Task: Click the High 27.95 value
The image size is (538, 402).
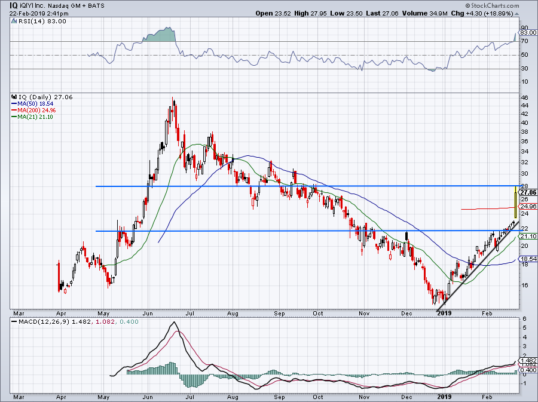Action: (x=310, y=13)
